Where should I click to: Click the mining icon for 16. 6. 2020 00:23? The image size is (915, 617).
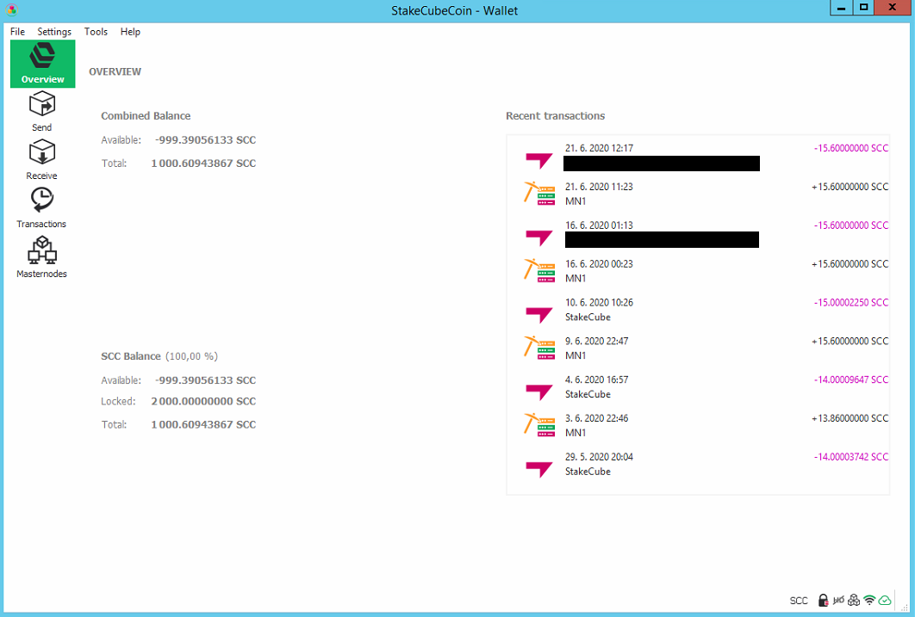[539, 271]
